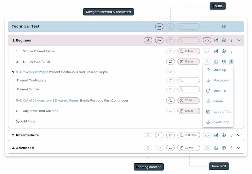The height and width of the screenshot is (174, 252).
Task: Open 2 Random Pages link
Action: coord(36,72)
